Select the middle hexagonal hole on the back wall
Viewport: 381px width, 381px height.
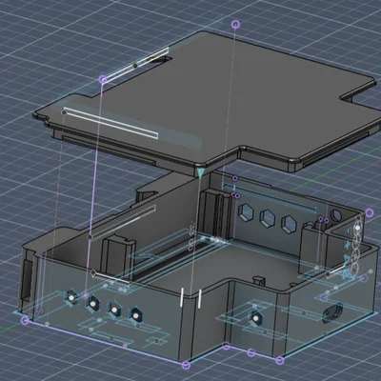(268, 218)
